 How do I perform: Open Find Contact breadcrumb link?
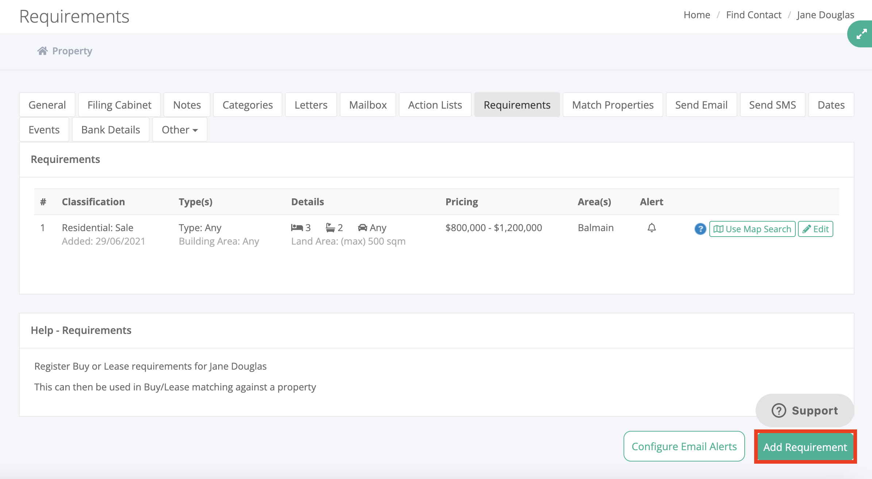[753, 15]
